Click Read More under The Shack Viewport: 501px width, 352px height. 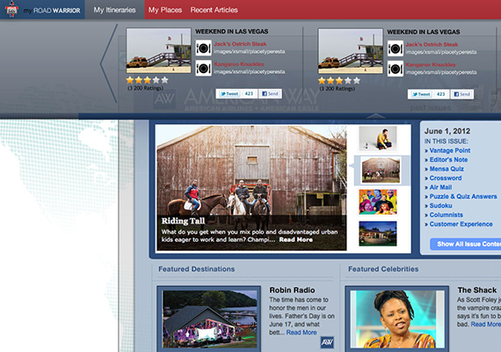(x=486, y=324)
